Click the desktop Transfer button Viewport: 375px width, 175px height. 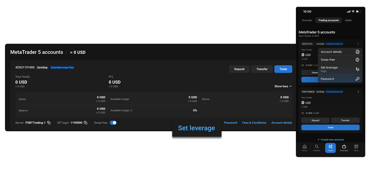262,69
